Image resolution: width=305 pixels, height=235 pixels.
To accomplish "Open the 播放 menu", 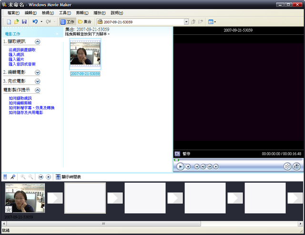I will pos(100,13).
